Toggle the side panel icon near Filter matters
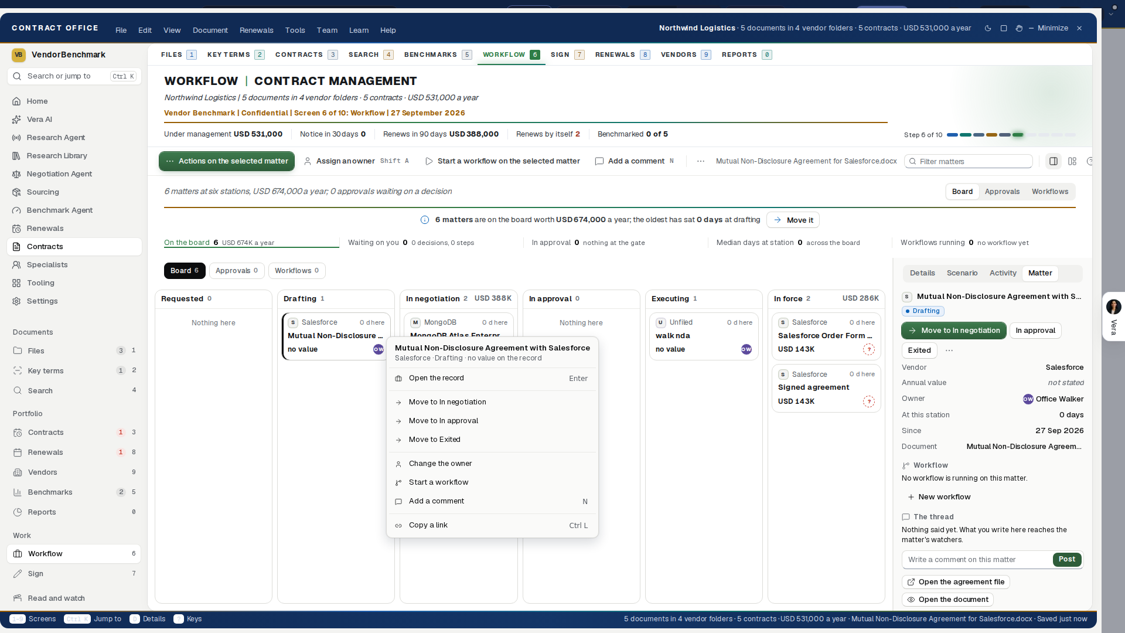Screen dimensions: 1125x633 pos(1054,161)
